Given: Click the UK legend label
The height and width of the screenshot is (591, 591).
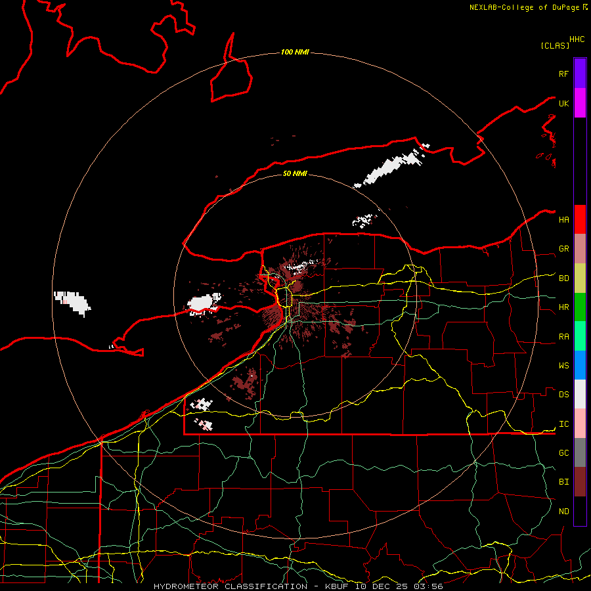Looking at the screenshot, I should (563, 103).
